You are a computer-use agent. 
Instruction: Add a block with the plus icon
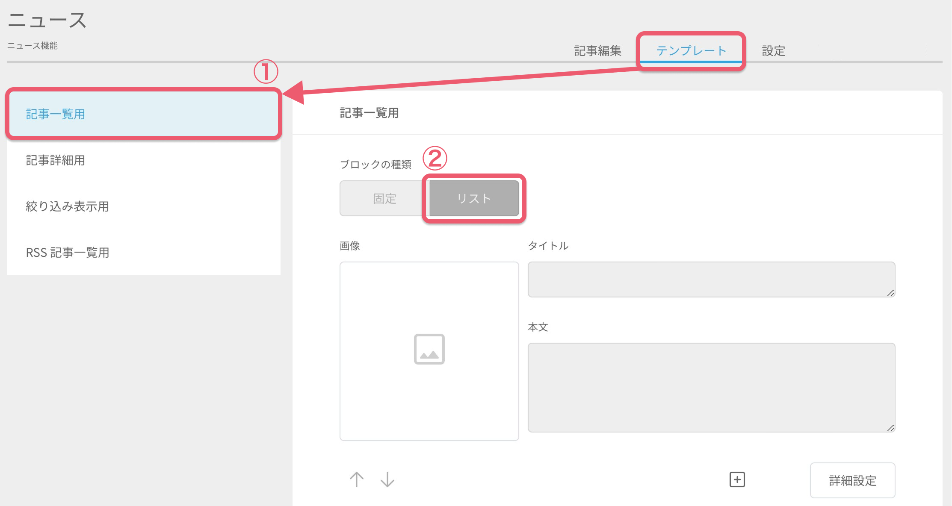tap(737, 480)
